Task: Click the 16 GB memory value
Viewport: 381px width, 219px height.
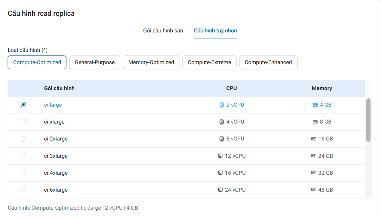Action: (326, 139)
